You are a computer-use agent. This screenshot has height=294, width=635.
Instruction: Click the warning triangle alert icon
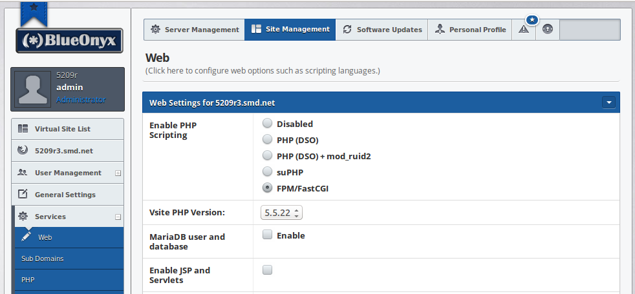(524, 30)
